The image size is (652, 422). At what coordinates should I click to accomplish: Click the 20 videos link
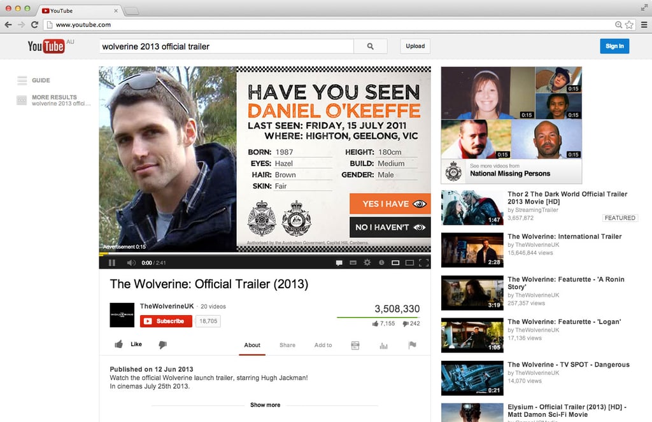pyautogui.click(x=213, y=306)
